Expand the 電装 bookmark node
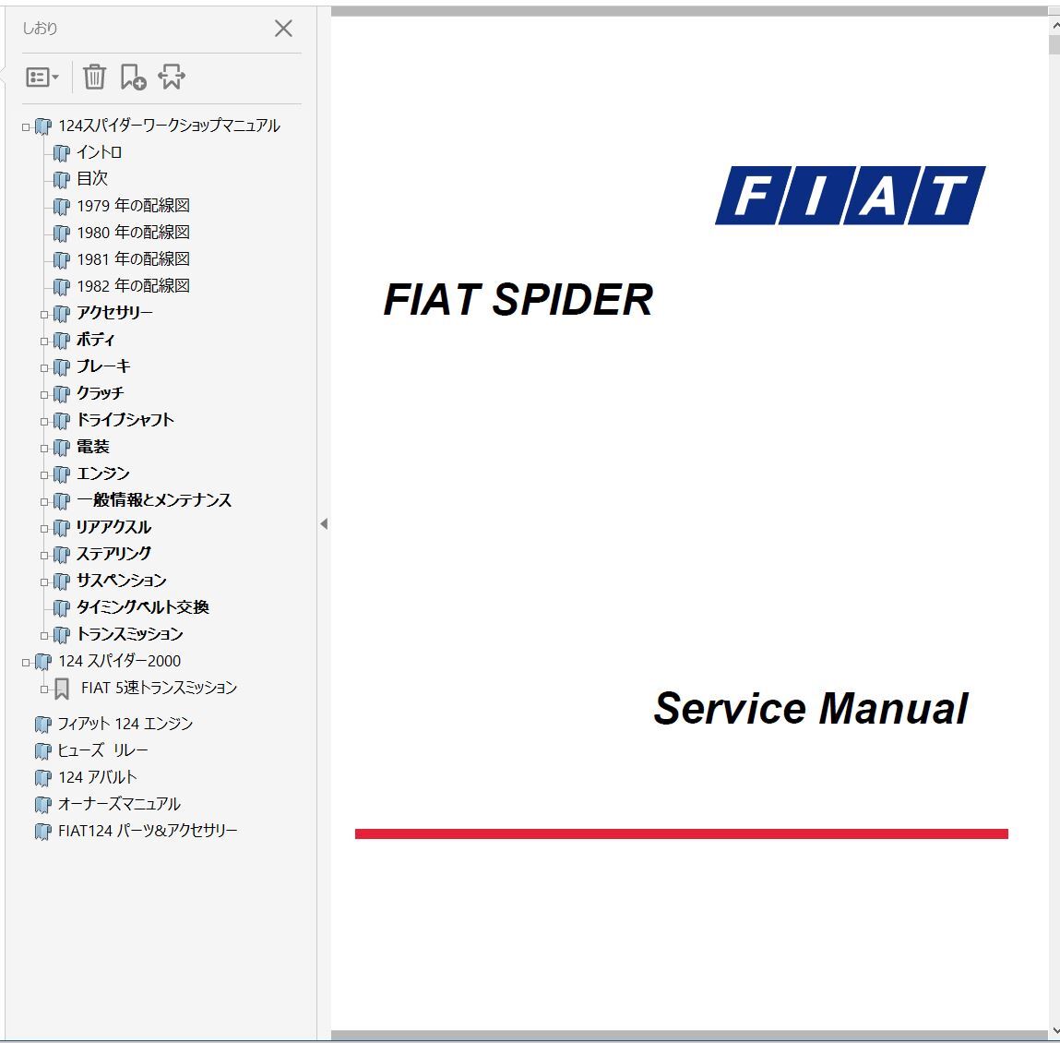Viewport: 1060px width, 1043px height. [x=44, y=448]
